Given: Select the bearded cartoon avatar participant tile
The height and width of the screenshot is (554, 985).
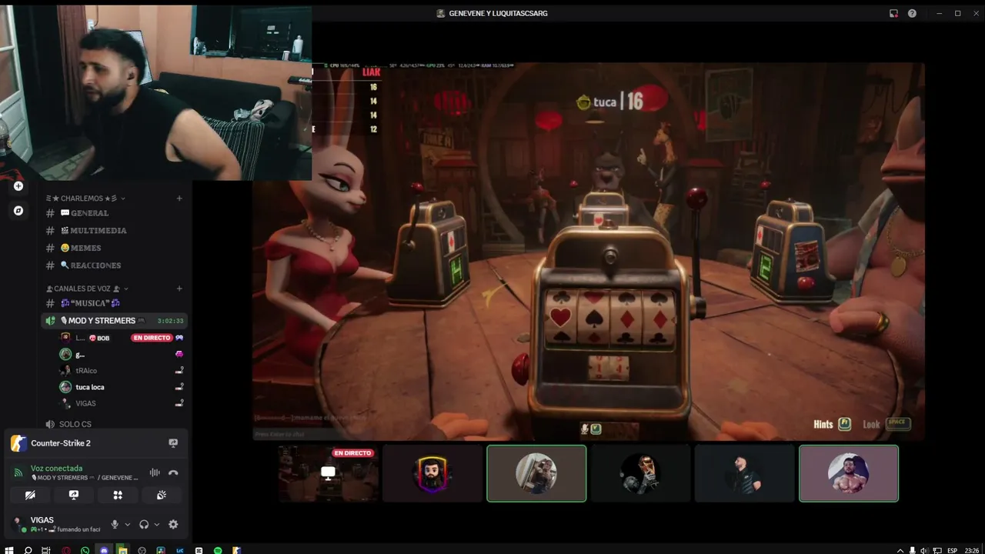Looking at the screenshot, I should (432, 473).
